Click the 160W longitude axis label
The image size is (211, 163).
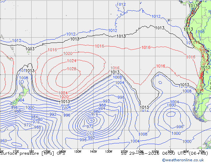click(62, 152)
